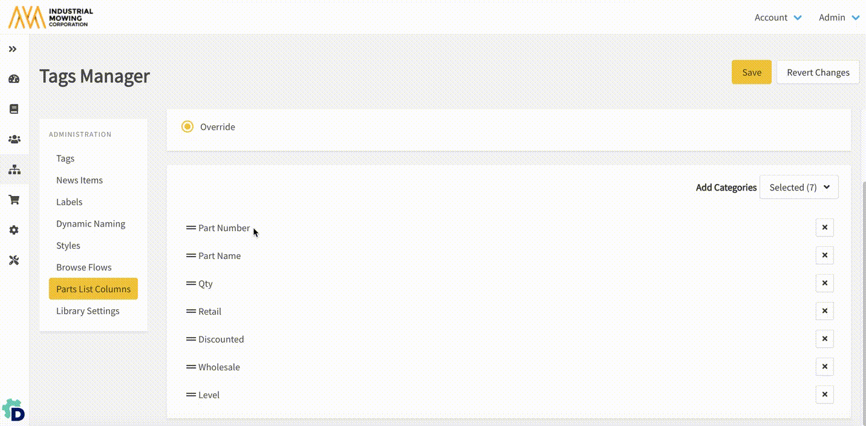This screenshot has width=866, height=426.
Task: Open the settings gear icon in sidebar
Action: coord(14,230)
